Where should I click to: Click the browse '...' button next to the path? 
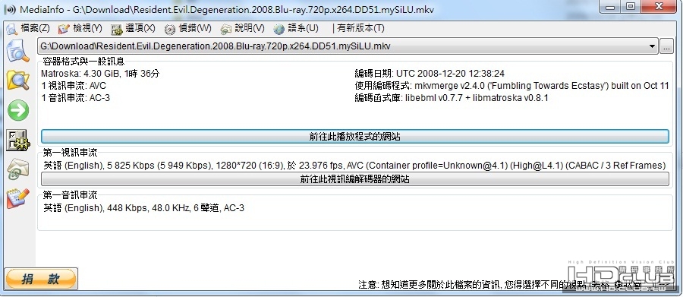pyautogui.click(x=666, y=46)
